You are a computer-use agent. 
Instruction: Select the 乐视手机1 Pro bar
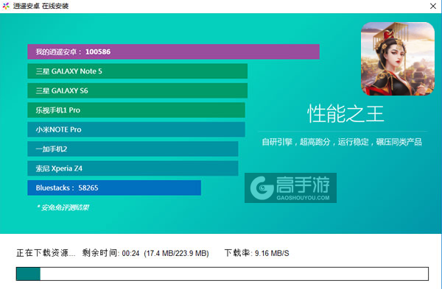136,110
